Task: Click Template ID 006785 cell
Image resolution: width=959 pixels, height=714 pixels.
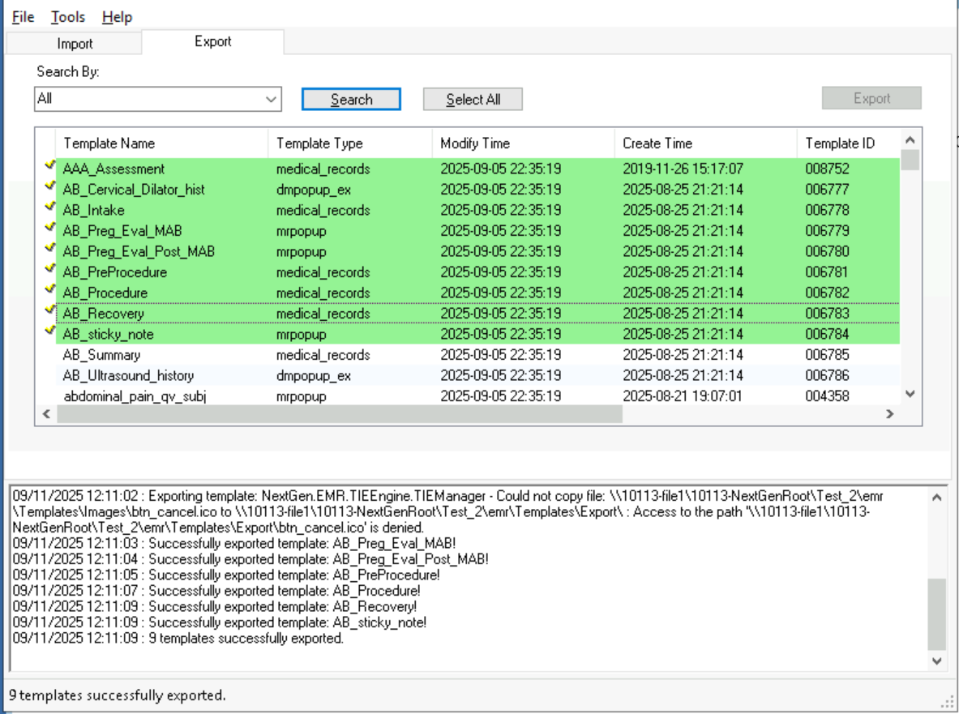Action: 827,354
